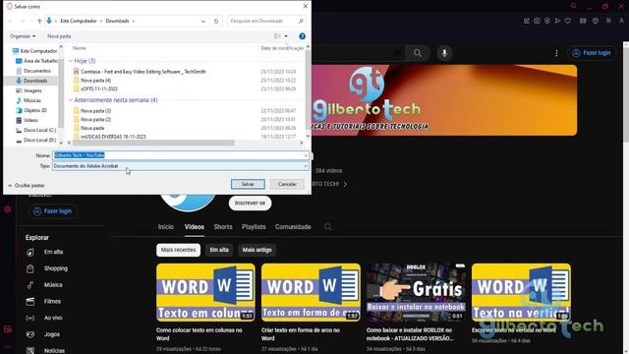The height and width of the screenshot is (354, 629).
Task: Go up one folder level in Save dialog
Action: tap(39, 21)
